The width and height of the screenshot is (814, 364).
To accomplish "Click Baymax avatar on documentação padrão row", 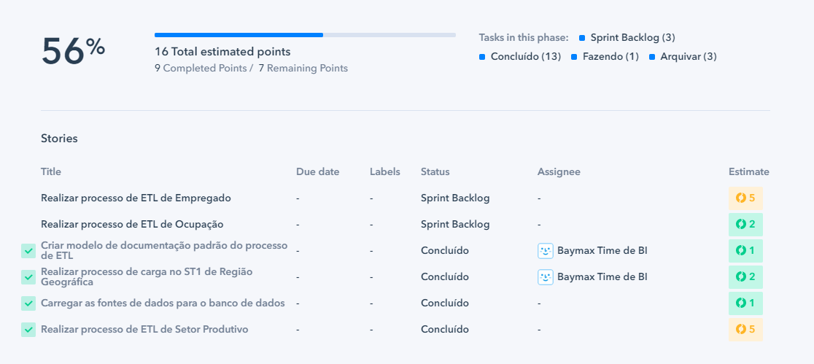I will coord(546,251).
